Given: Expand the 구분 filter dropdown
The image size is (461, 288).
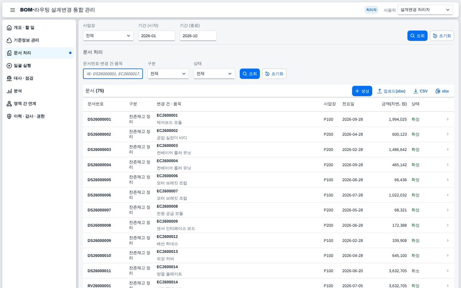Looking at the screenshot, I should point(168,74).
